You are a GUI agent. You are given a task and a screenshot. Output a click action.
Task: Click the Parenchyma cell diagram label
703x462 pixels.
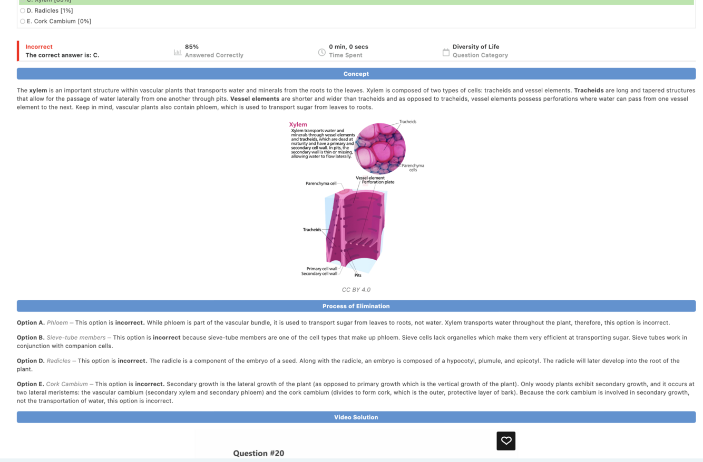(x=321, y=183)
